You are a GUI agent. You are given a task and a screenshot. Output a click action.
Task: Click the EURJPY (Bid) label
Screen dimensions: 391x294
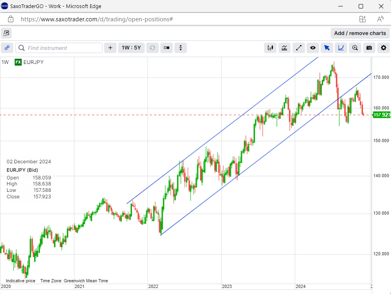(22, 170)
